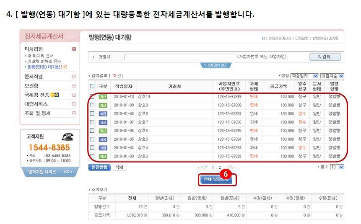Click the 세금 tag icon for 상호8

click(103, 113)
